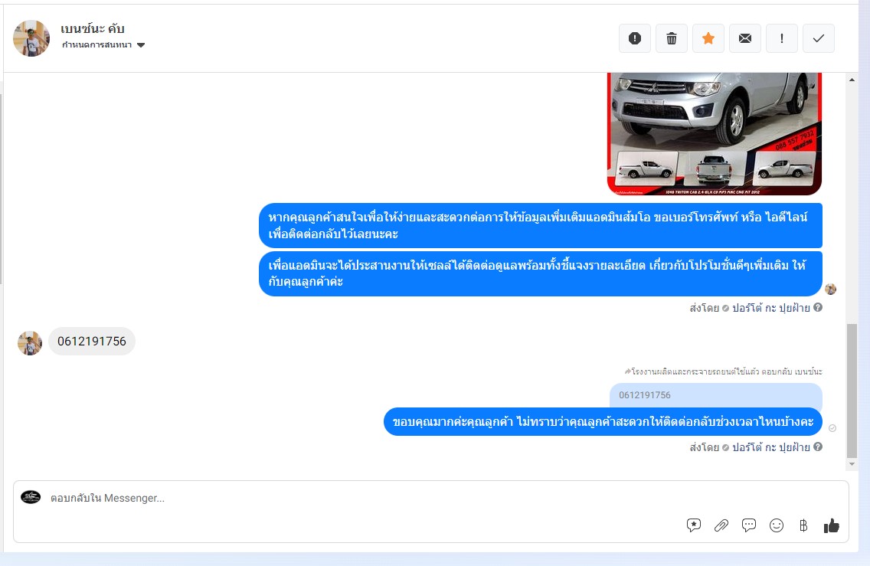870x566 pixels.
Task: Click the delivered check icon beside last message
Action: click(x=832, y=428)
